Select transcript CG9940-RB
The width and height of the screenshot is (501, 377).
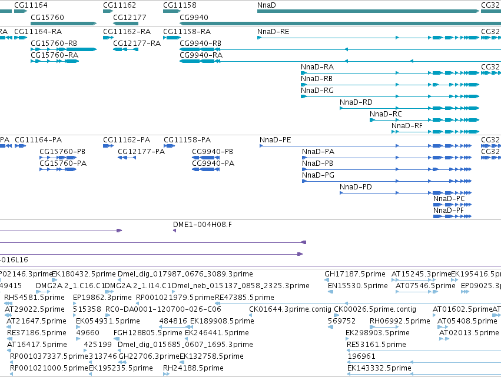click(200, 44)
